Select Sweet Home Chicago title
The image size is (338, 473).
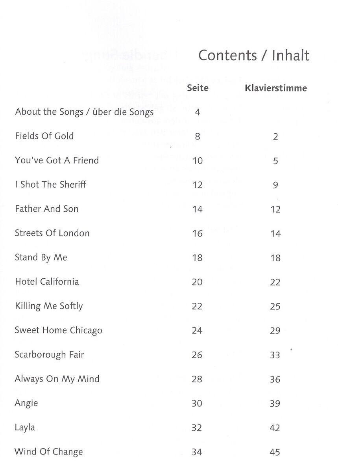[58, 330]
